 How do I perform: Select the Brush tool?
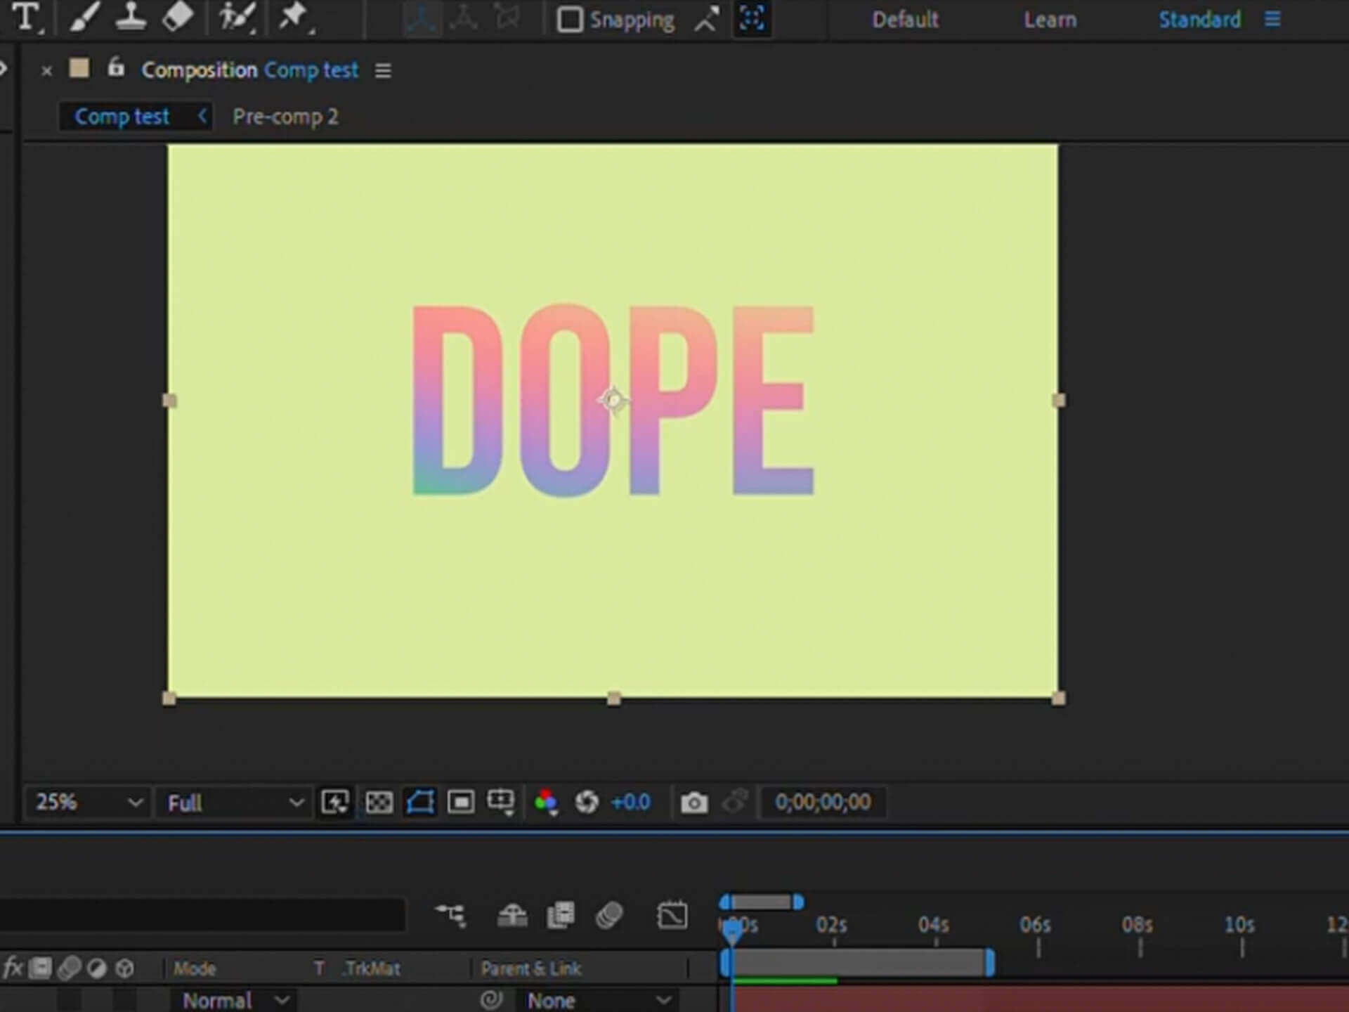click(84, 18)
